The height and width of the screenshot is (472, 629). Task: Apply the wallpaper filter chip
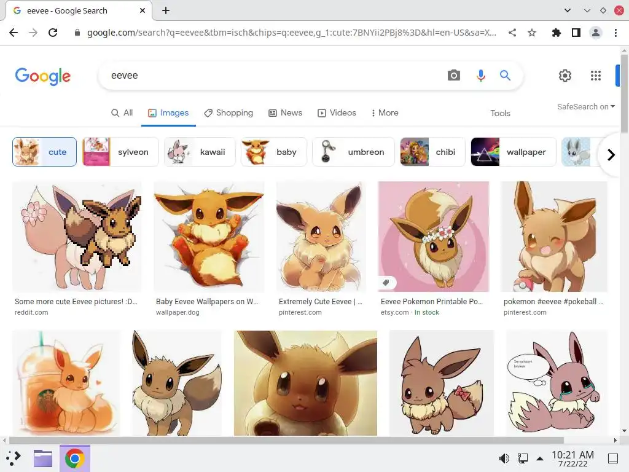point(514,152)
